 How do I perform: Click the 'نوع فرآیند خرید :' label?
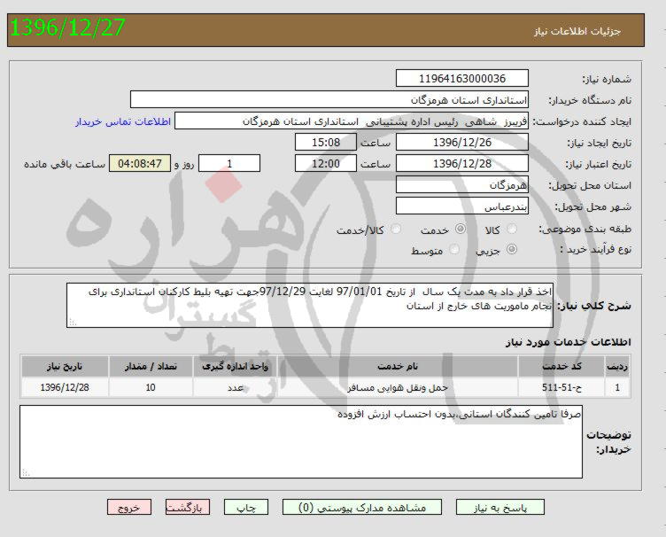click(596, 249)
